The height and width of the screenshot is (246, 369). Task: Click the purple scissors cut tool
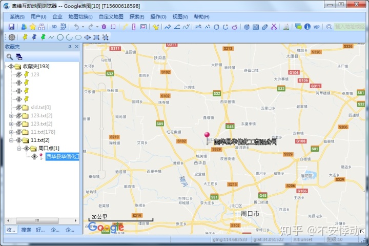[x=274, y=27]
